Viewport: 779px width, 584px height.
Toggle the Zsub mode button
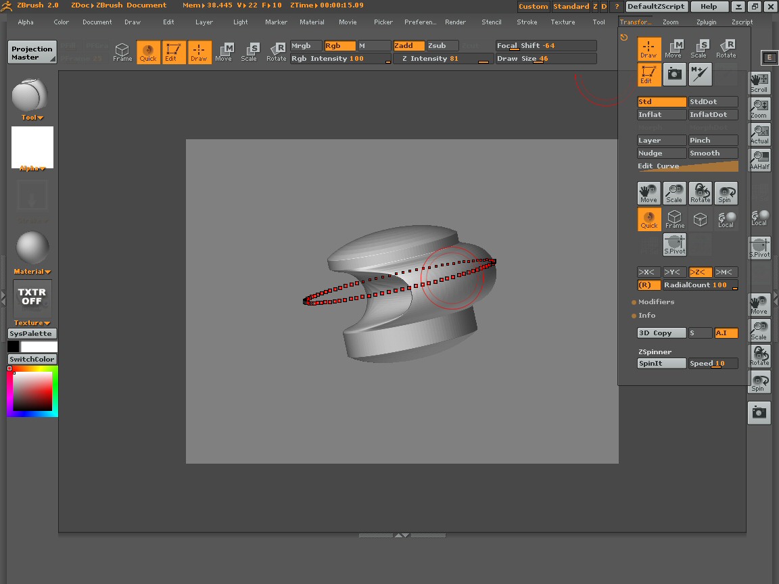click(x=442, y=46)
